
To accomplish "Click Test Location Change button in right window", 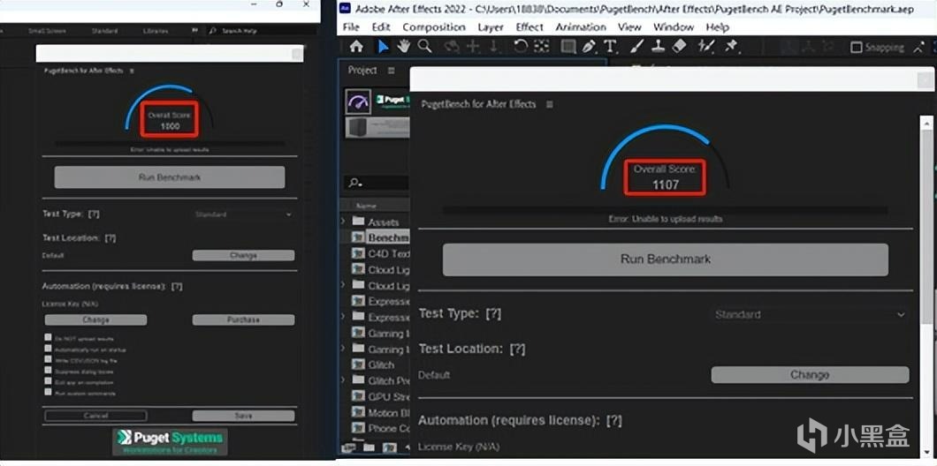I will click(810, 375).
